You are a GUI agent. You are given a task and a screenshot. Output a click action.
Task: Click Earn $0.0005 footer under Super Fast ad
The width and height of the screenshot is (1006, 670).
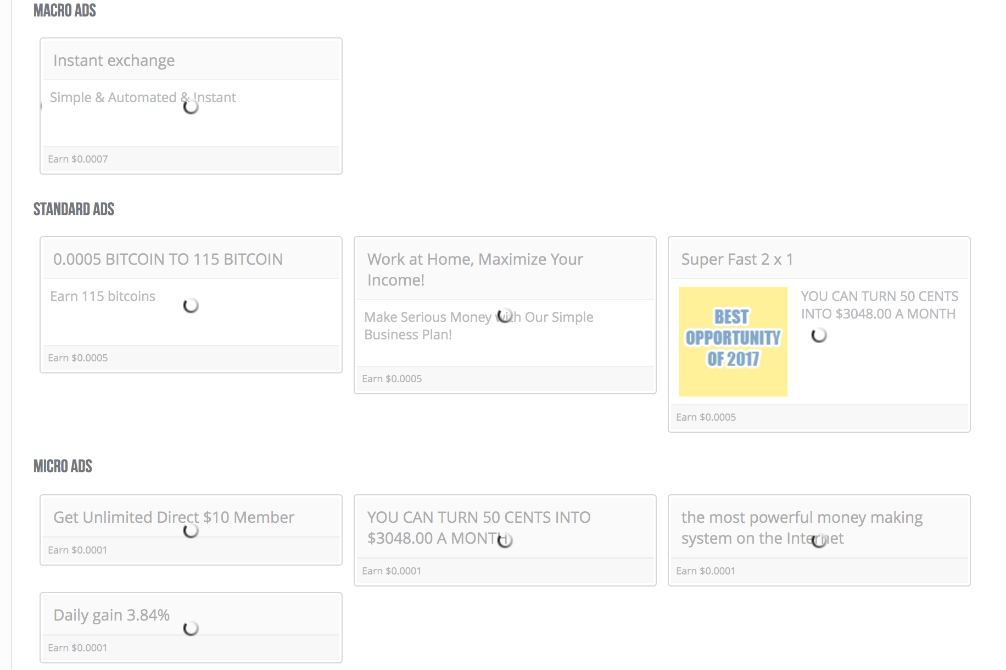click(x=706, y=417)
